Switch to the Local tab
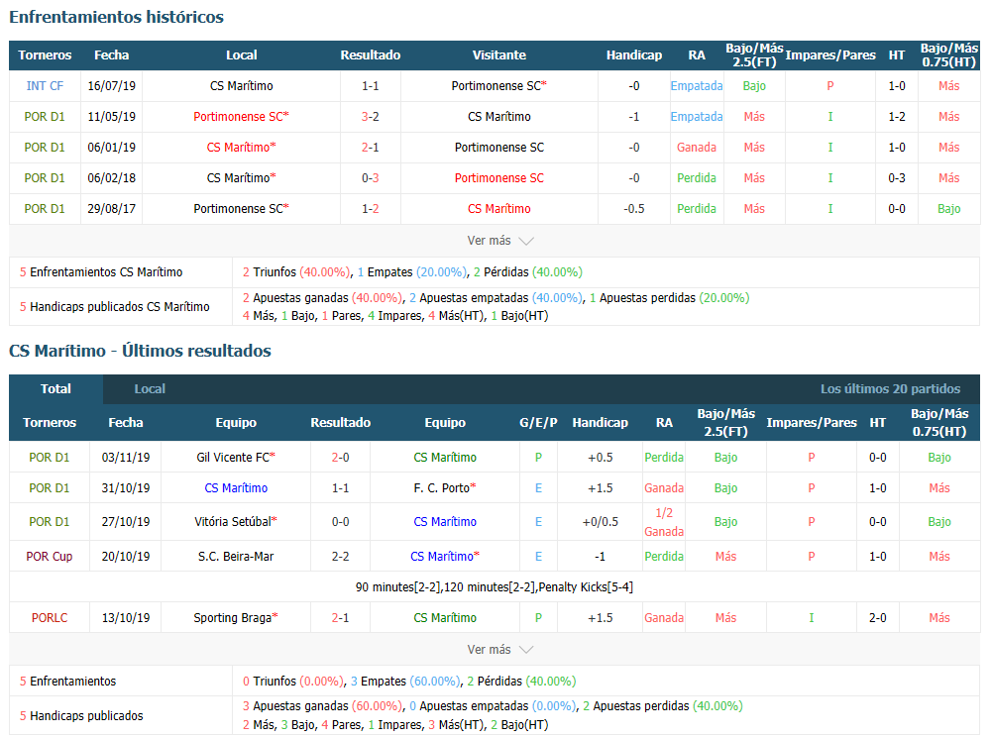The image size is (992, 738). (150, 389)
